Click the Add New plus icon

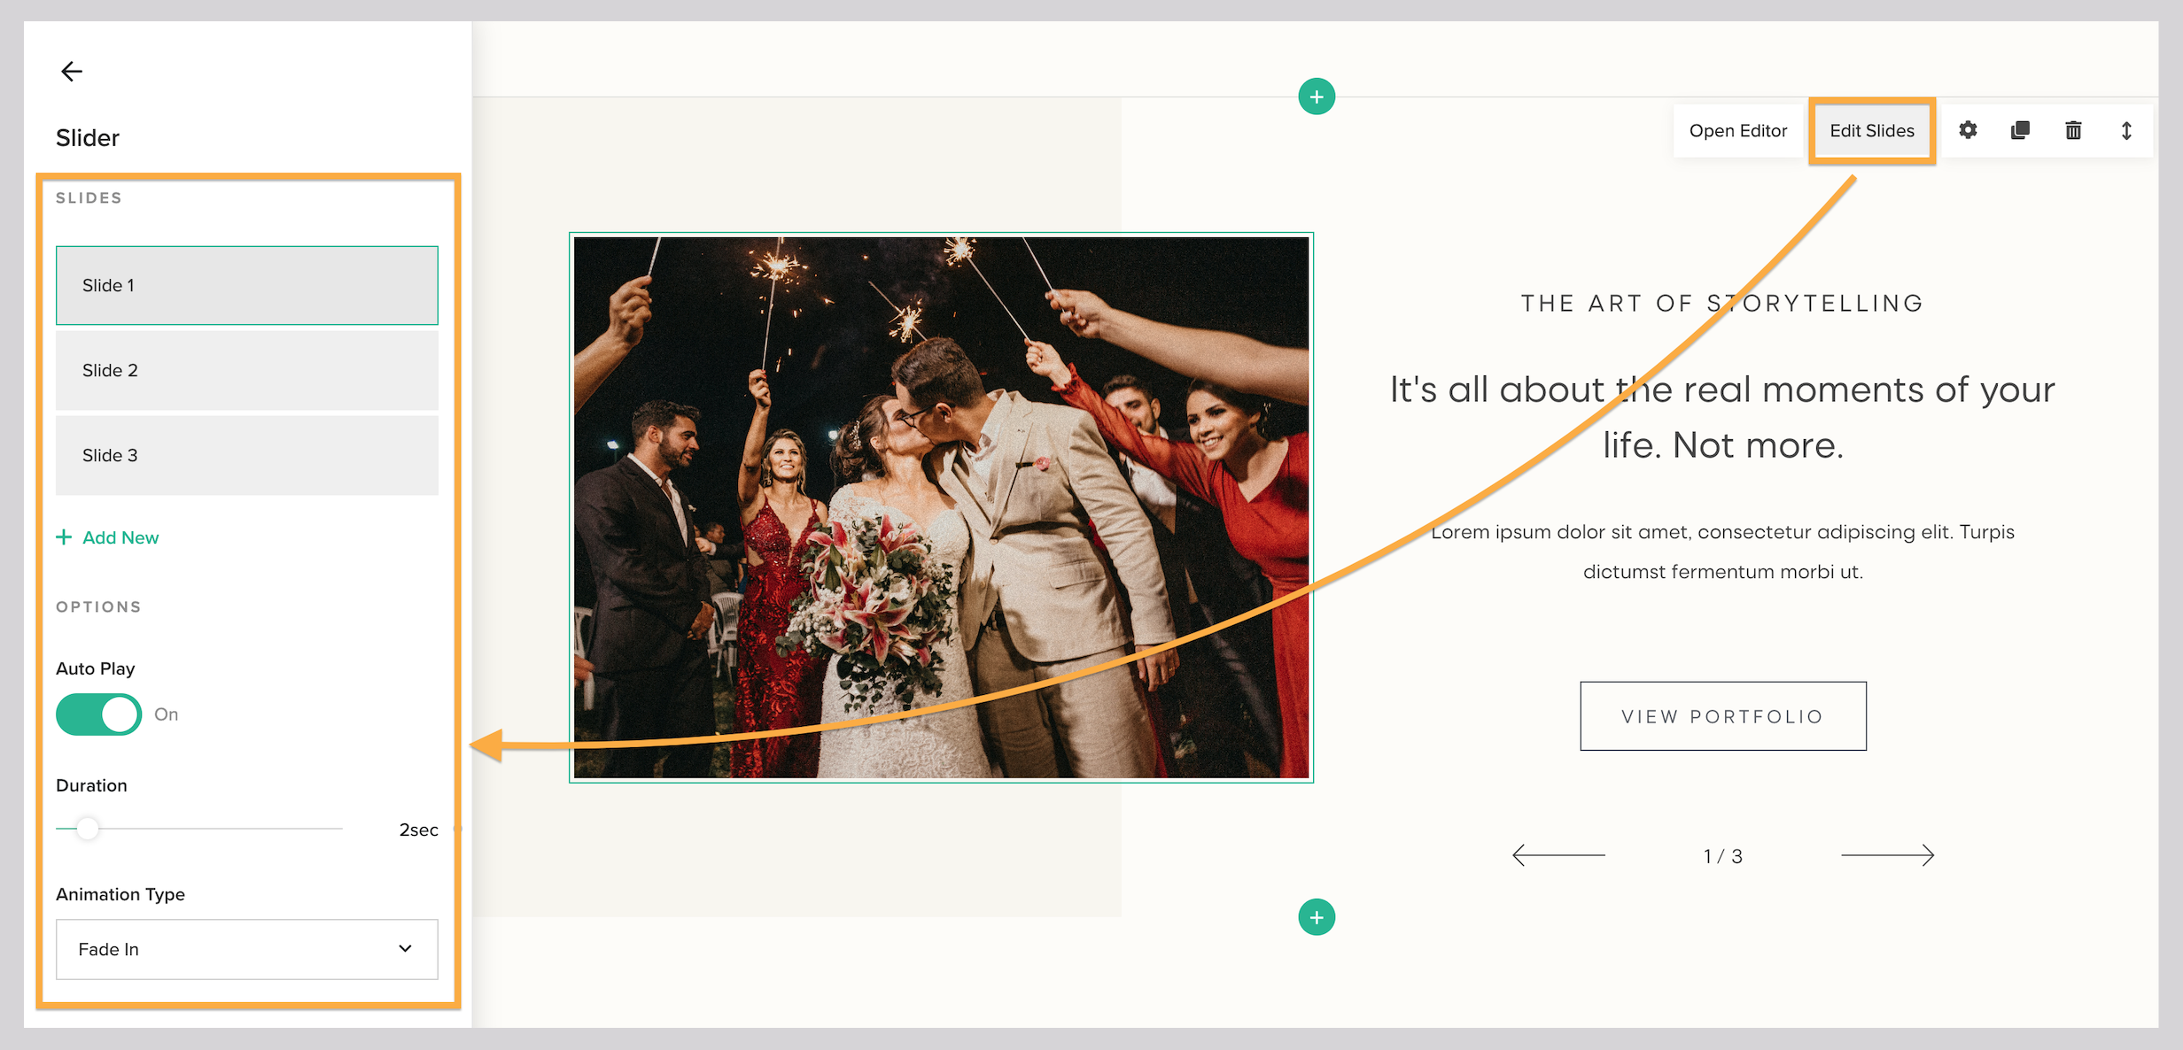point(65,537)
